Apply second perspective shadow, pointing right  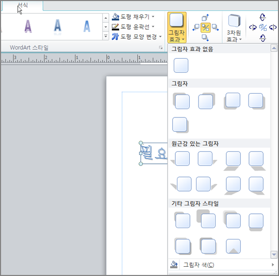pyautogui.click(x=207, y=159)
